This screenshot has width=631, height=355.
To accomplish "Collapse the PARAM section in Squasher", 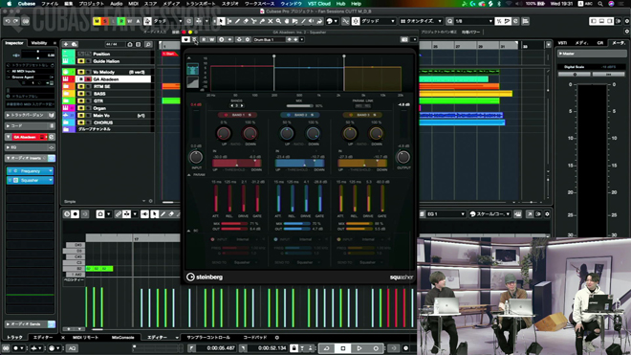I will point(189,175).
